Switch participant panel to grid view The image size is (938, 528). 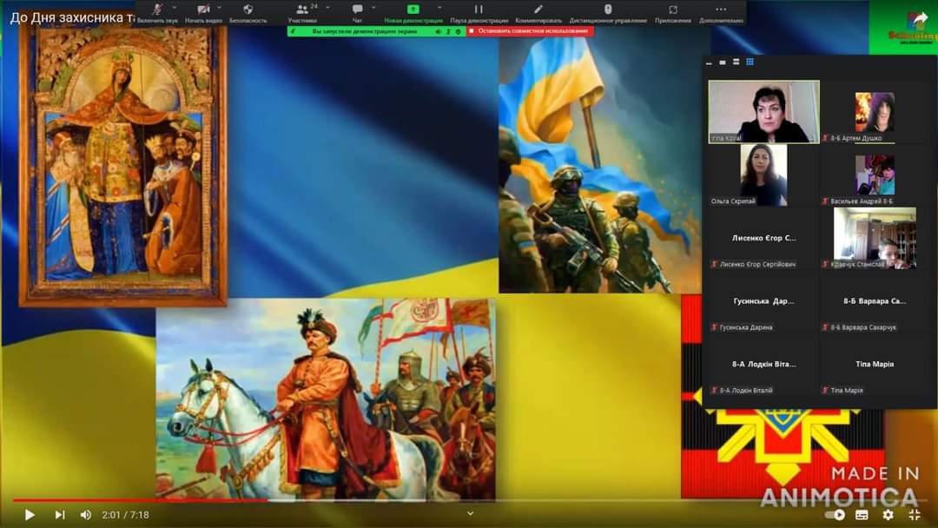click(x=750, y=62)
